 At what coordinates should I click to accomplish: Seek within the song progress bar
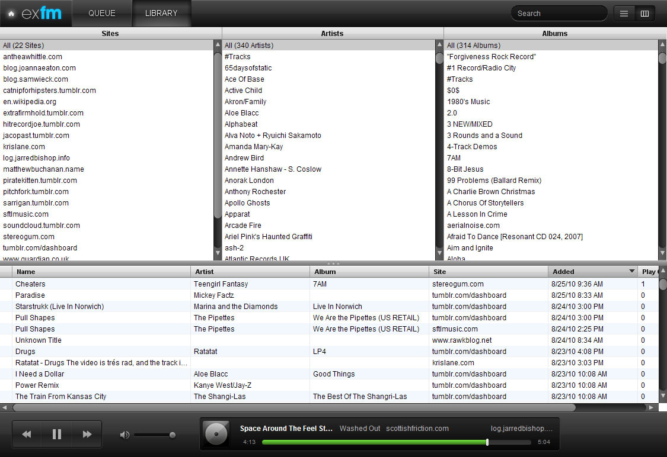[374, 442]
